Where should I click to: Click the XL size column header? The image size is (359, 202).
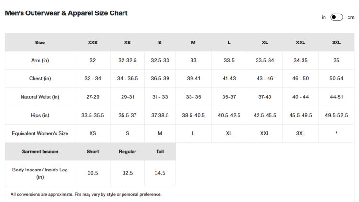click(x=265, y=43)
